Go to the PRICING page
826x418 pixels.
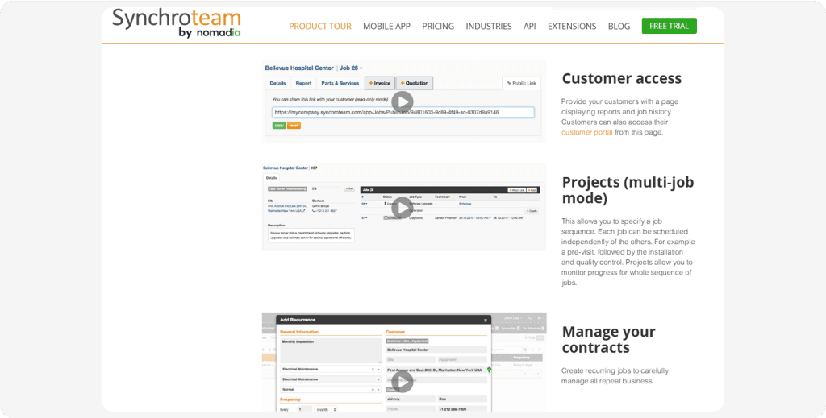[437, 26]
